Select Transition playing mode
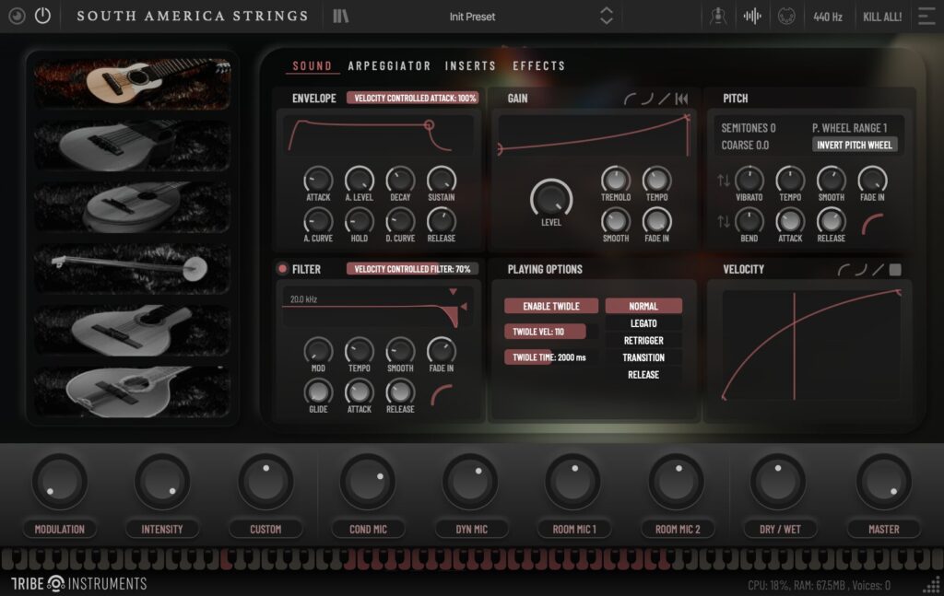 643,357
